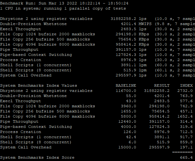Click the File Copy 256 baseline 1655.0
The width and height of the screenshot is (195, 161).
129,112
